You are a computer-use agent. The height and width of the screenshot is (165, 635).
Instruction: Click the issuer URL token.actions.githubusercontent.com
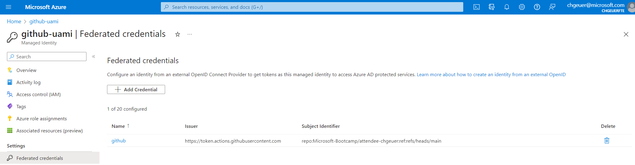(x=233, y=141)
